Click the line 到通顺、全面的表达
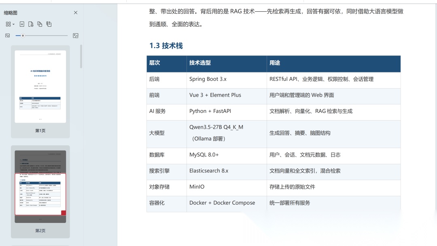Screen dimensions: 437x246 177,24
